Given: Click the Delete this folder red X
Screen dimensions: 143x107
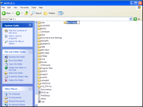Looking at the screenshot, I should [x=6, y=80].
